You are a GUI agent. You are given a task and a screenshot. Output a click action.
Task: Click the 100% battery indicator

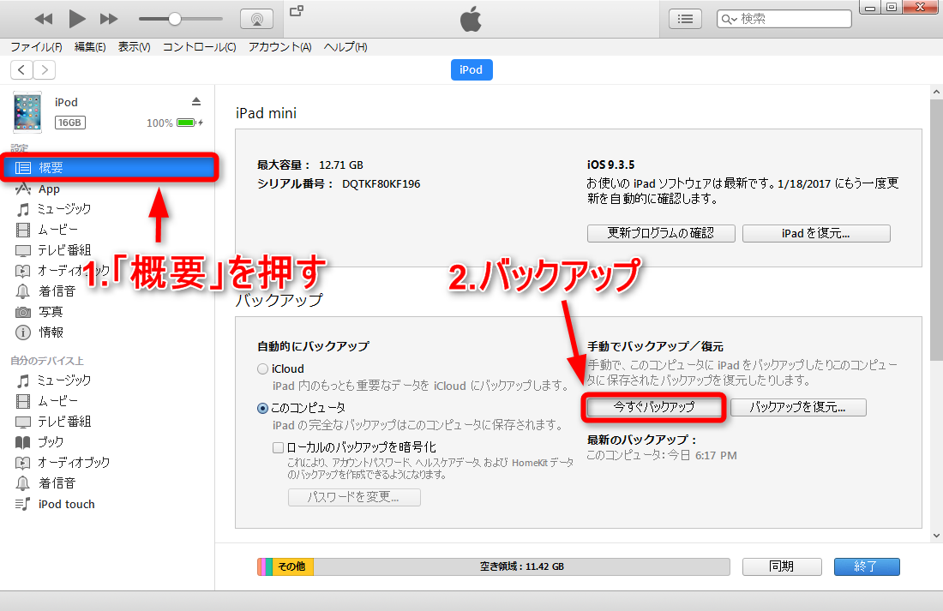point(174,123)
